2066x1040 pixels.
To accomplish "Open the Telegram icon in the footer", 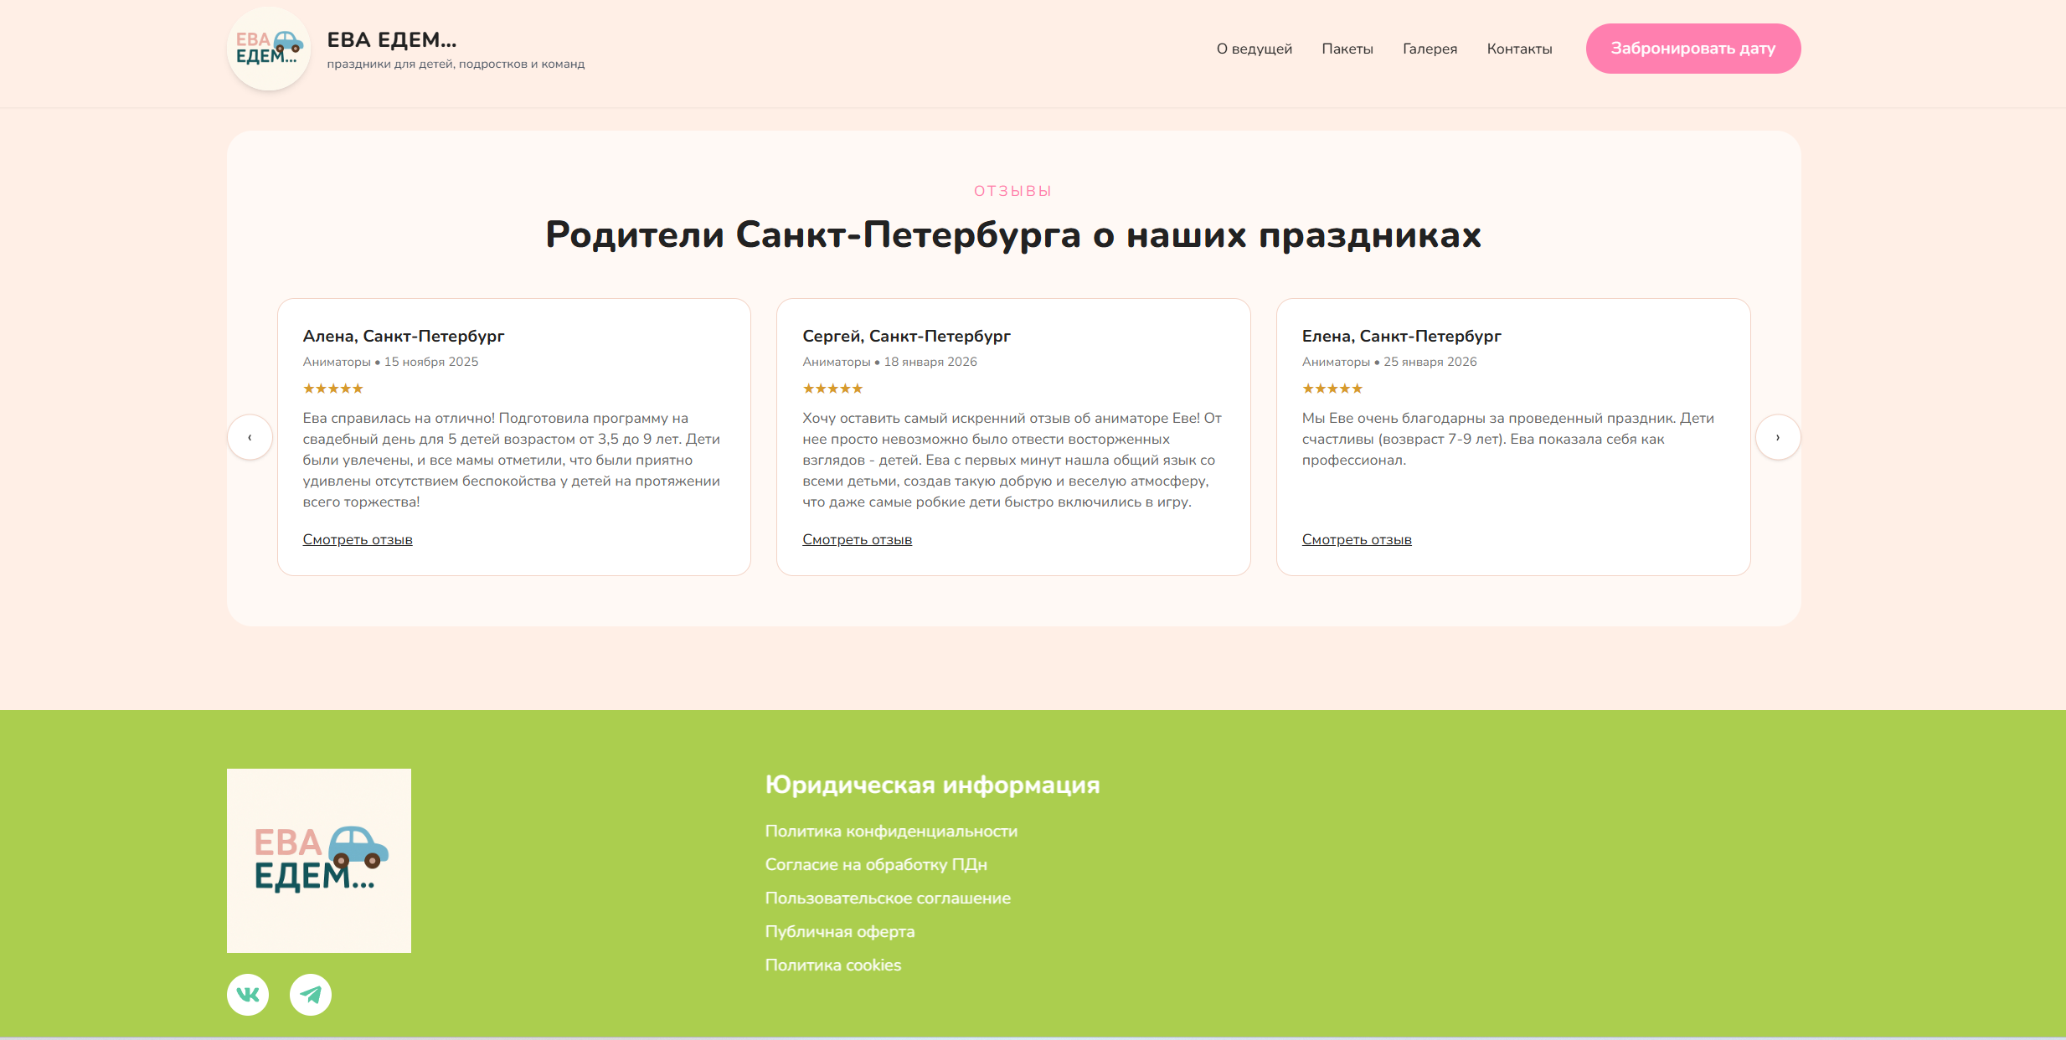I will pos(310,994).
